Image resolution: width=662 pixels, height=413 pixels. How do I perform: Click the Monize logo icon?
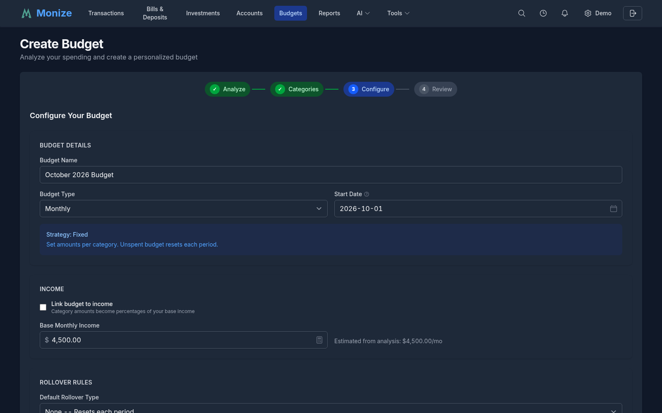[x=26, y=13]
